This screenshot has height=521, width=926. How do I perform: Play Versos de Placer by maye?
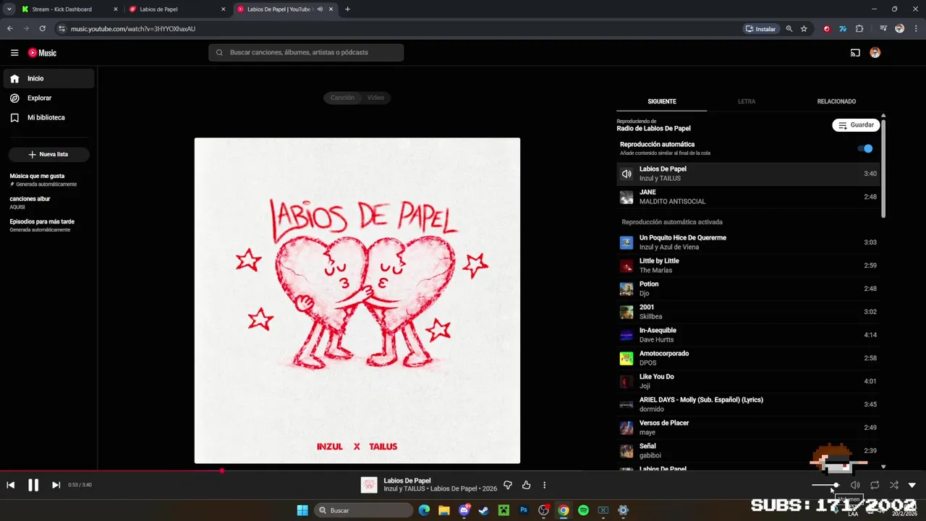[749, 428]
